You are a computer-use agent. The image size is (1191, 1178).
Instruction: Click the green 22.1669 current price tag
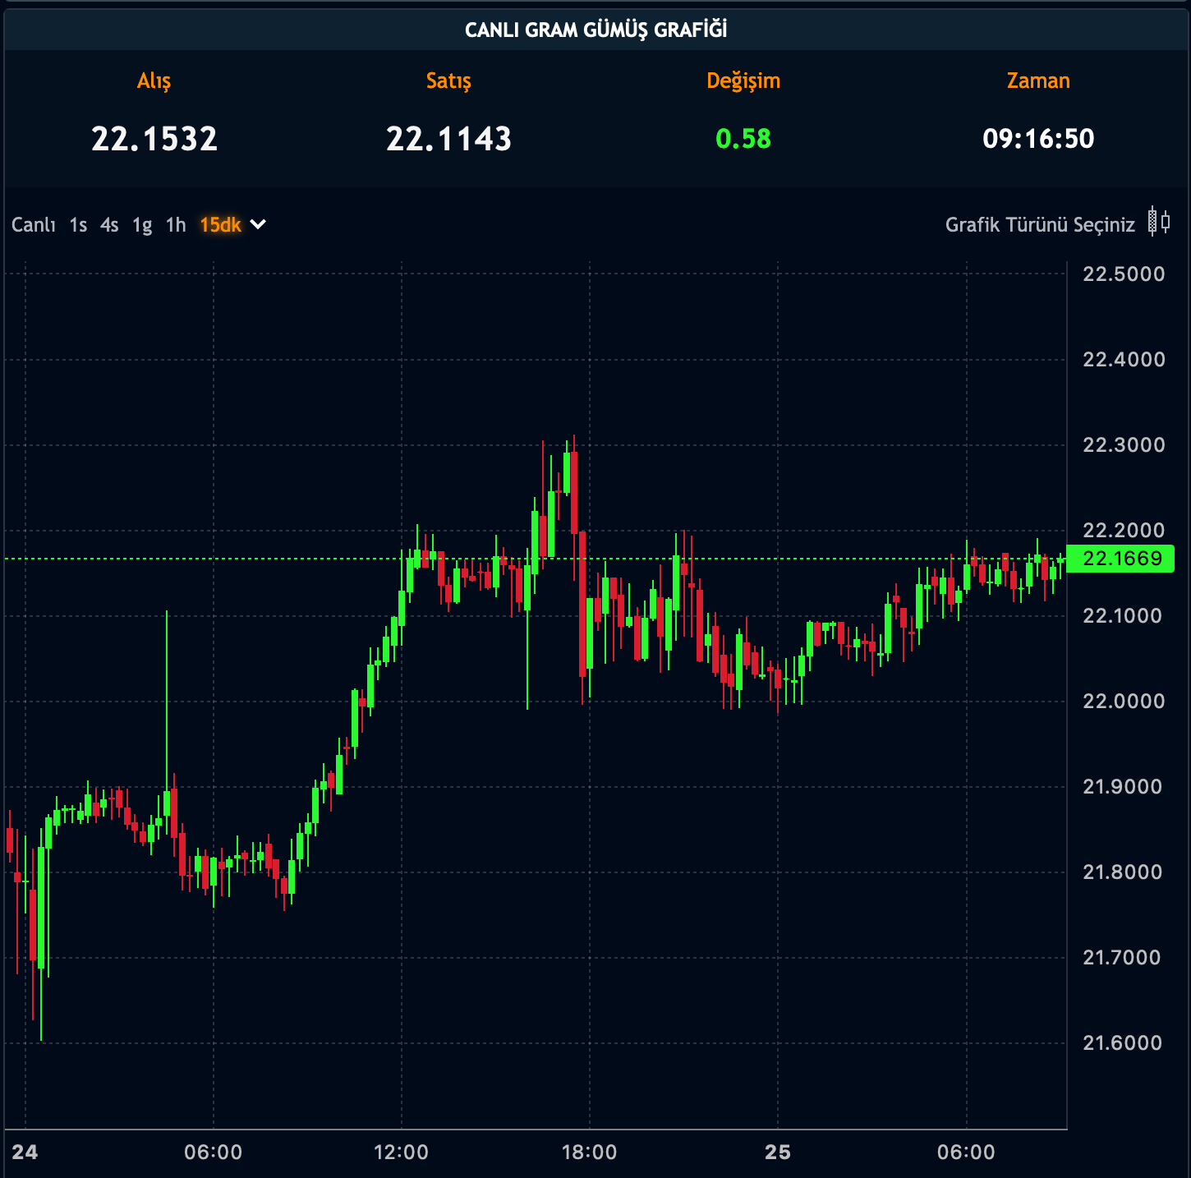click(x=1121, y=559)
